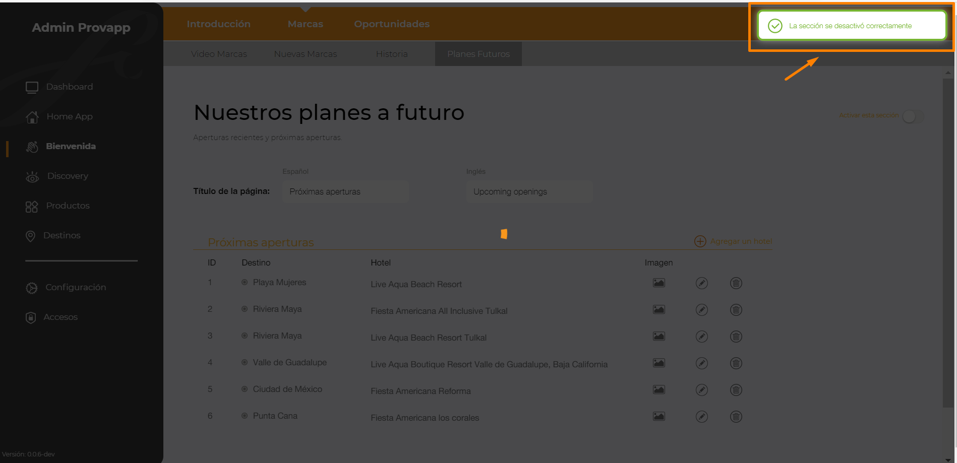Open Accesos in the sidebar

click(x=61, y=317)
